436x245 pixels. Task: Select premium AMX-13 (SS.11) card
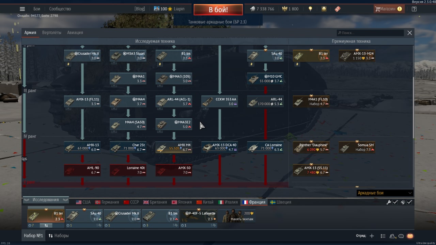point(311,170)
